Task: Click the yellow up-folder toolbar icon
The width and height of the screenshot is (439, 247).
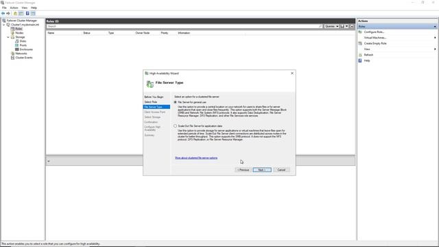Action: [x=15, y=13]
